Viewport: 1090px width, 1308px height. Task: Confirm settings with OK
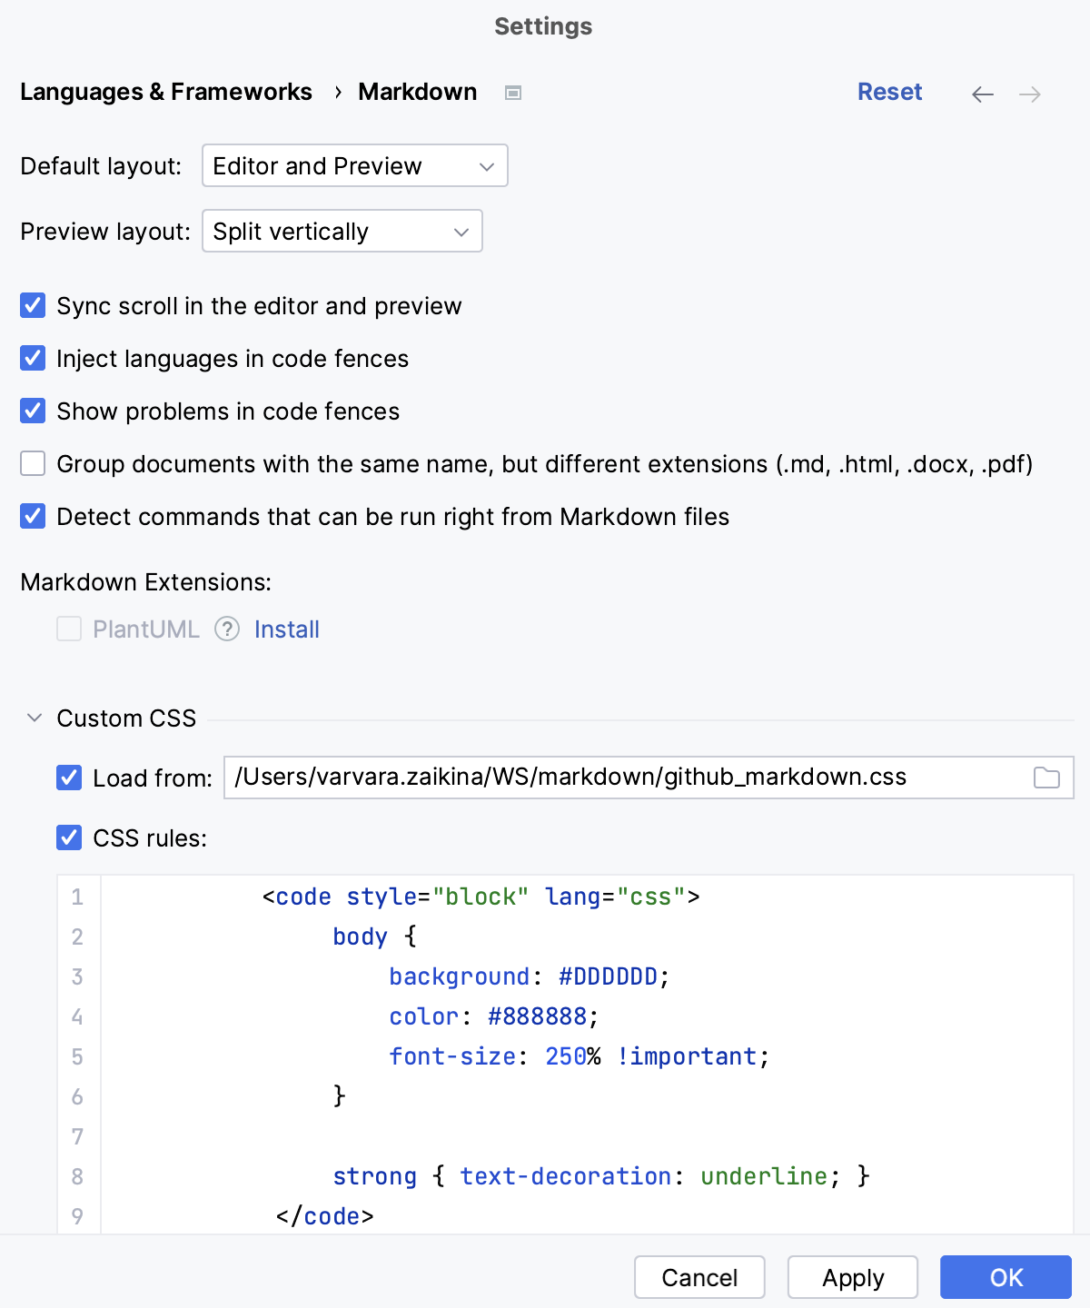pos(1005,1277)
